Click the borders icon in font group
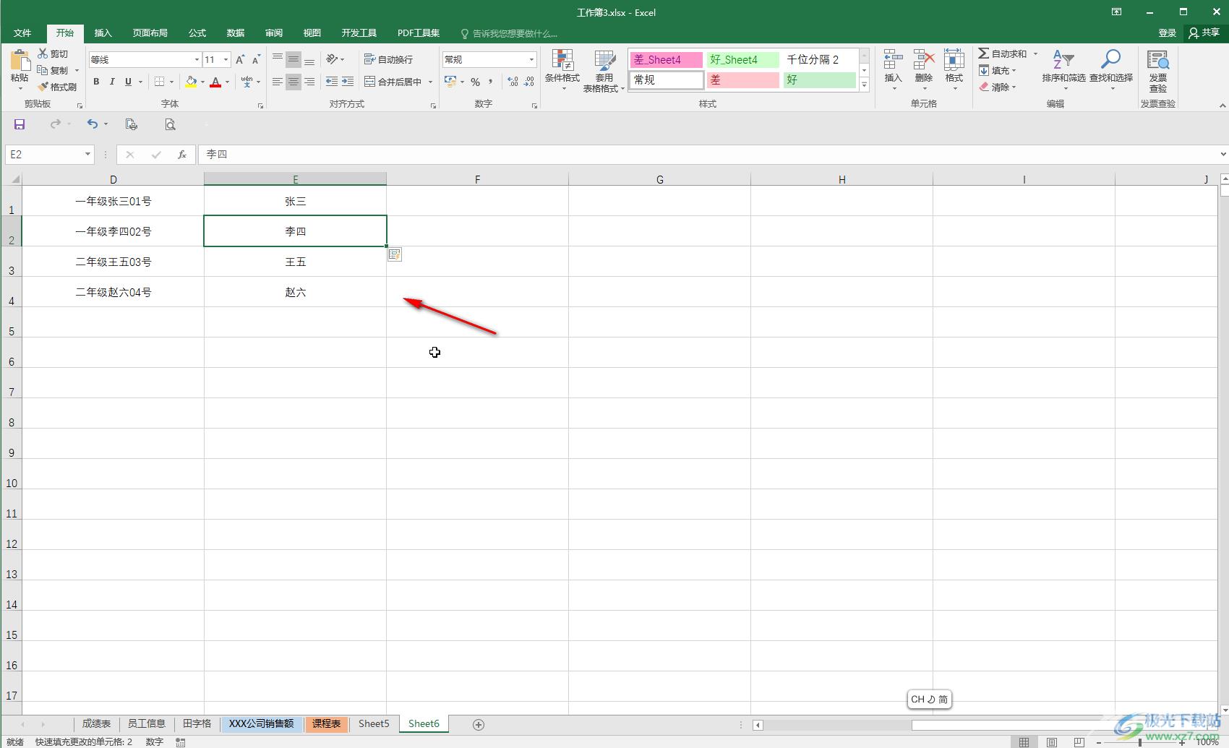The width and height of the screenshot is (1229, 748). click(160, 82)
